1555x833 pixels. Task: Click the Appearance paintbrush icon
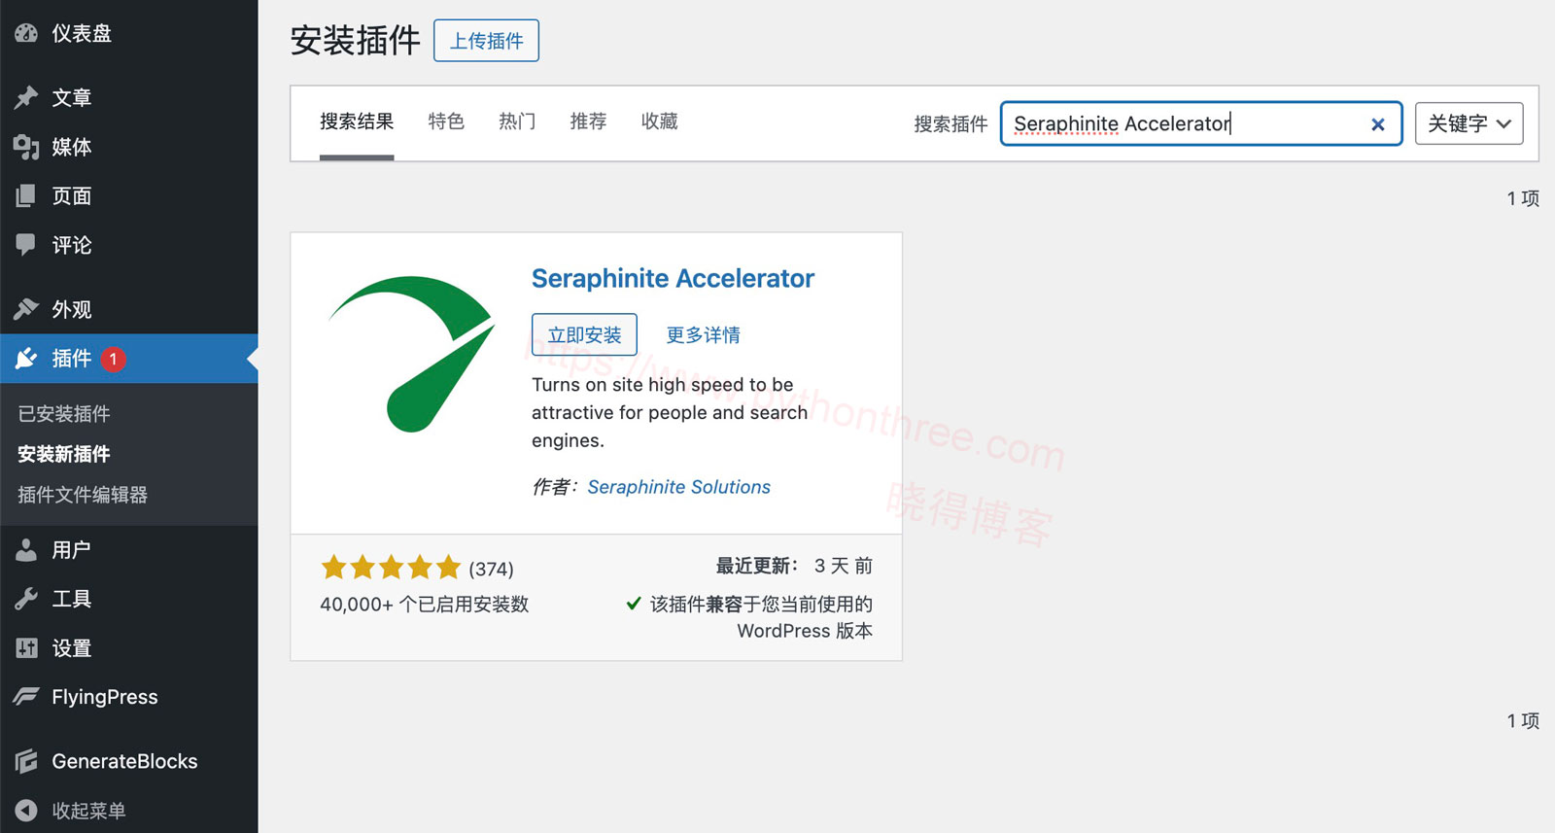[26, 309]
